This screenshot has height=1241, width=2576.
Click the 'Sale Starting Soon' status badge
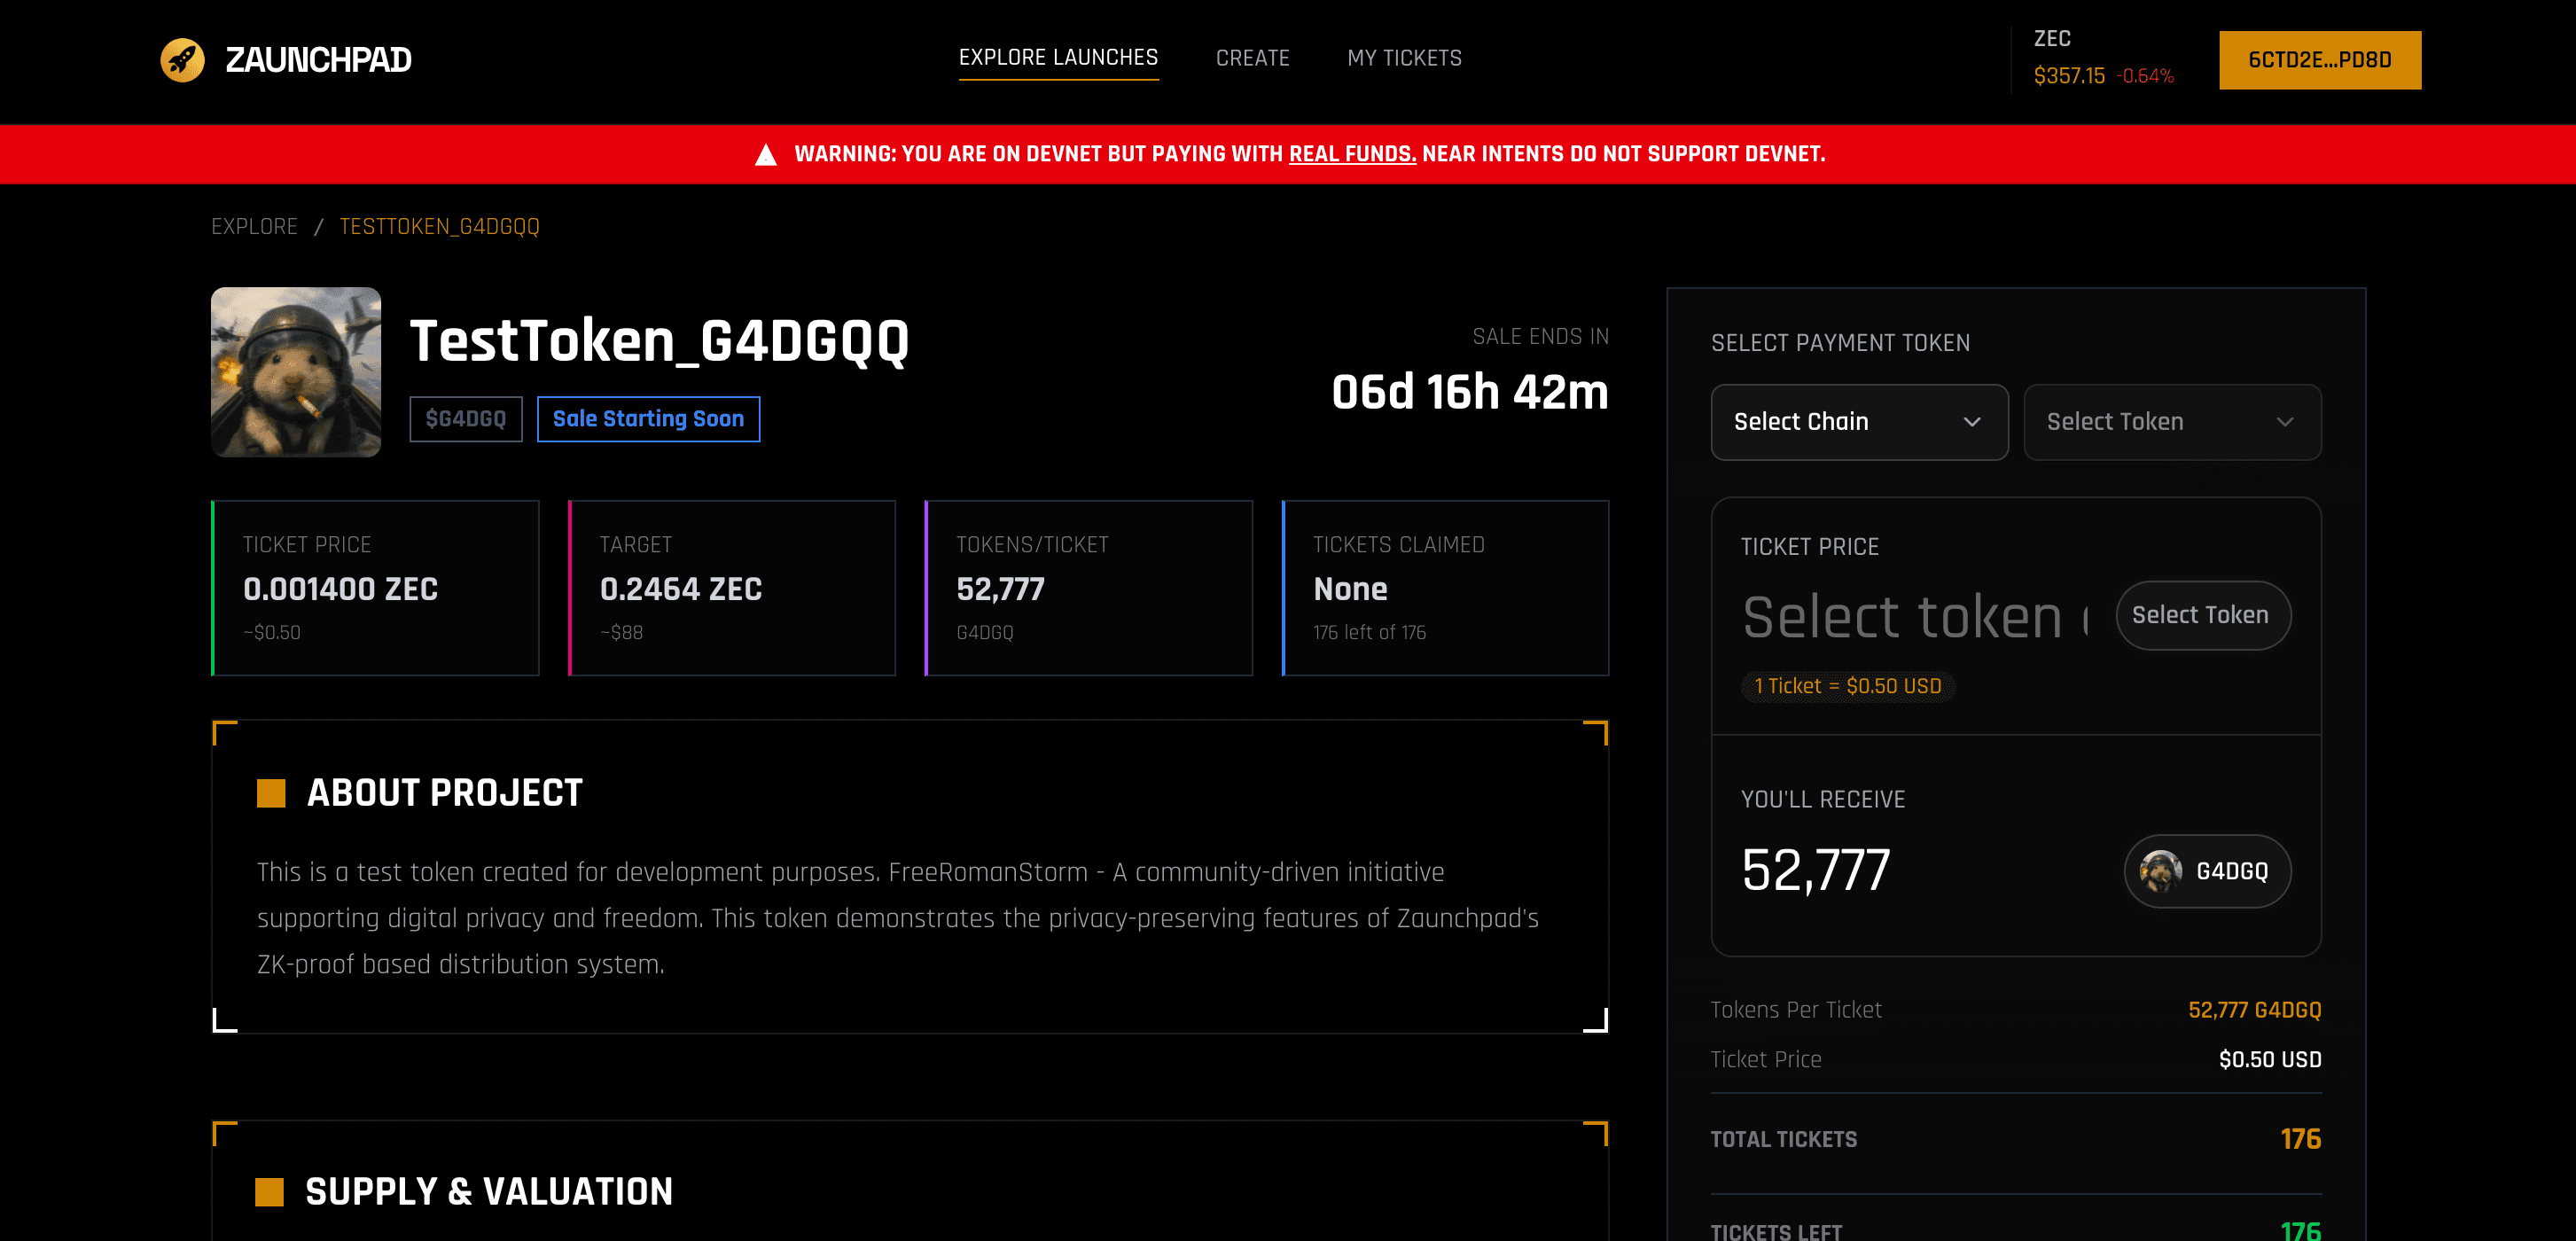(x=648, y=418)
